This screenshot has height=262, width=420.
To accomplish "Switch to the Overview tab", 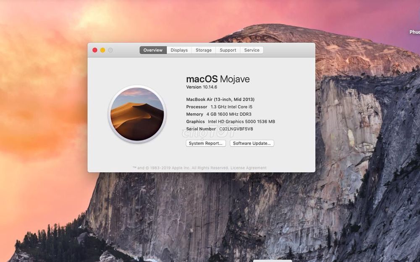I will 153,50.
